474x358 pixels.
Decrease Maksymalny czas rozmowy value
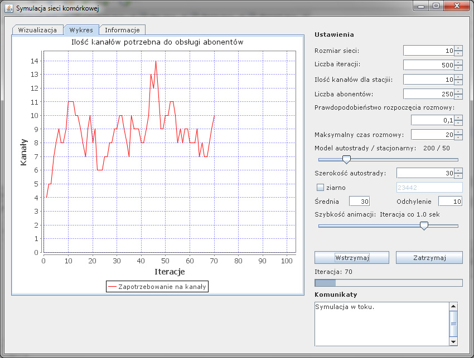tap(458, 138)
